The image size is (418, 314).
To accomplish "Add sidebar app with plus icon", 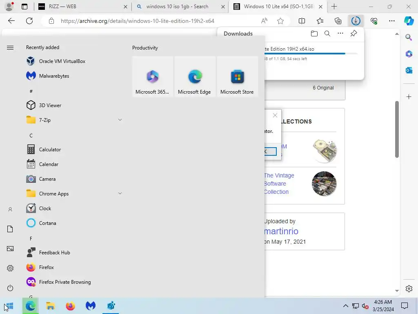I will pyautogui.click(x=409, y=96).
